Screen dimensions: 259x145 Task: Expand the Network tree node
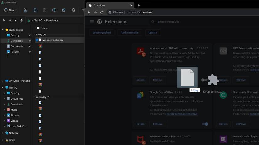pyautogui.click(x=3, y=133)
